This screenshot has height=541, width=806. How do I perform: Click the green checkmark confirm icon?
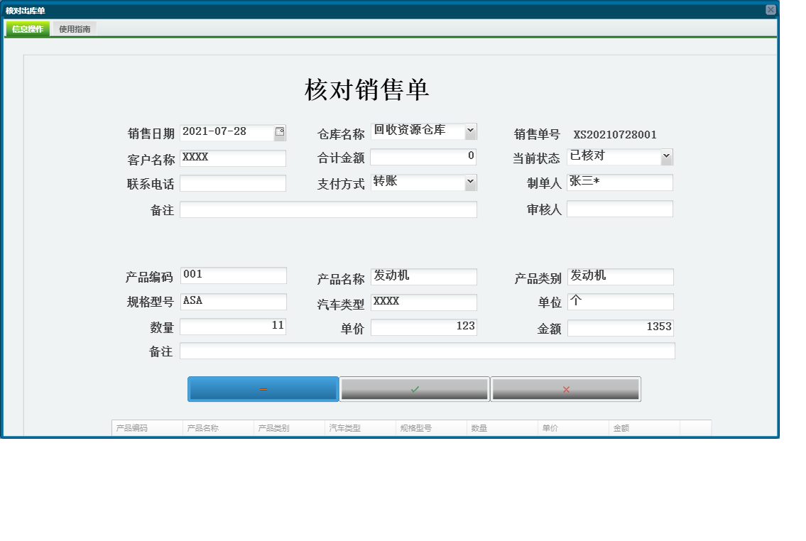(x=415, y=388)
